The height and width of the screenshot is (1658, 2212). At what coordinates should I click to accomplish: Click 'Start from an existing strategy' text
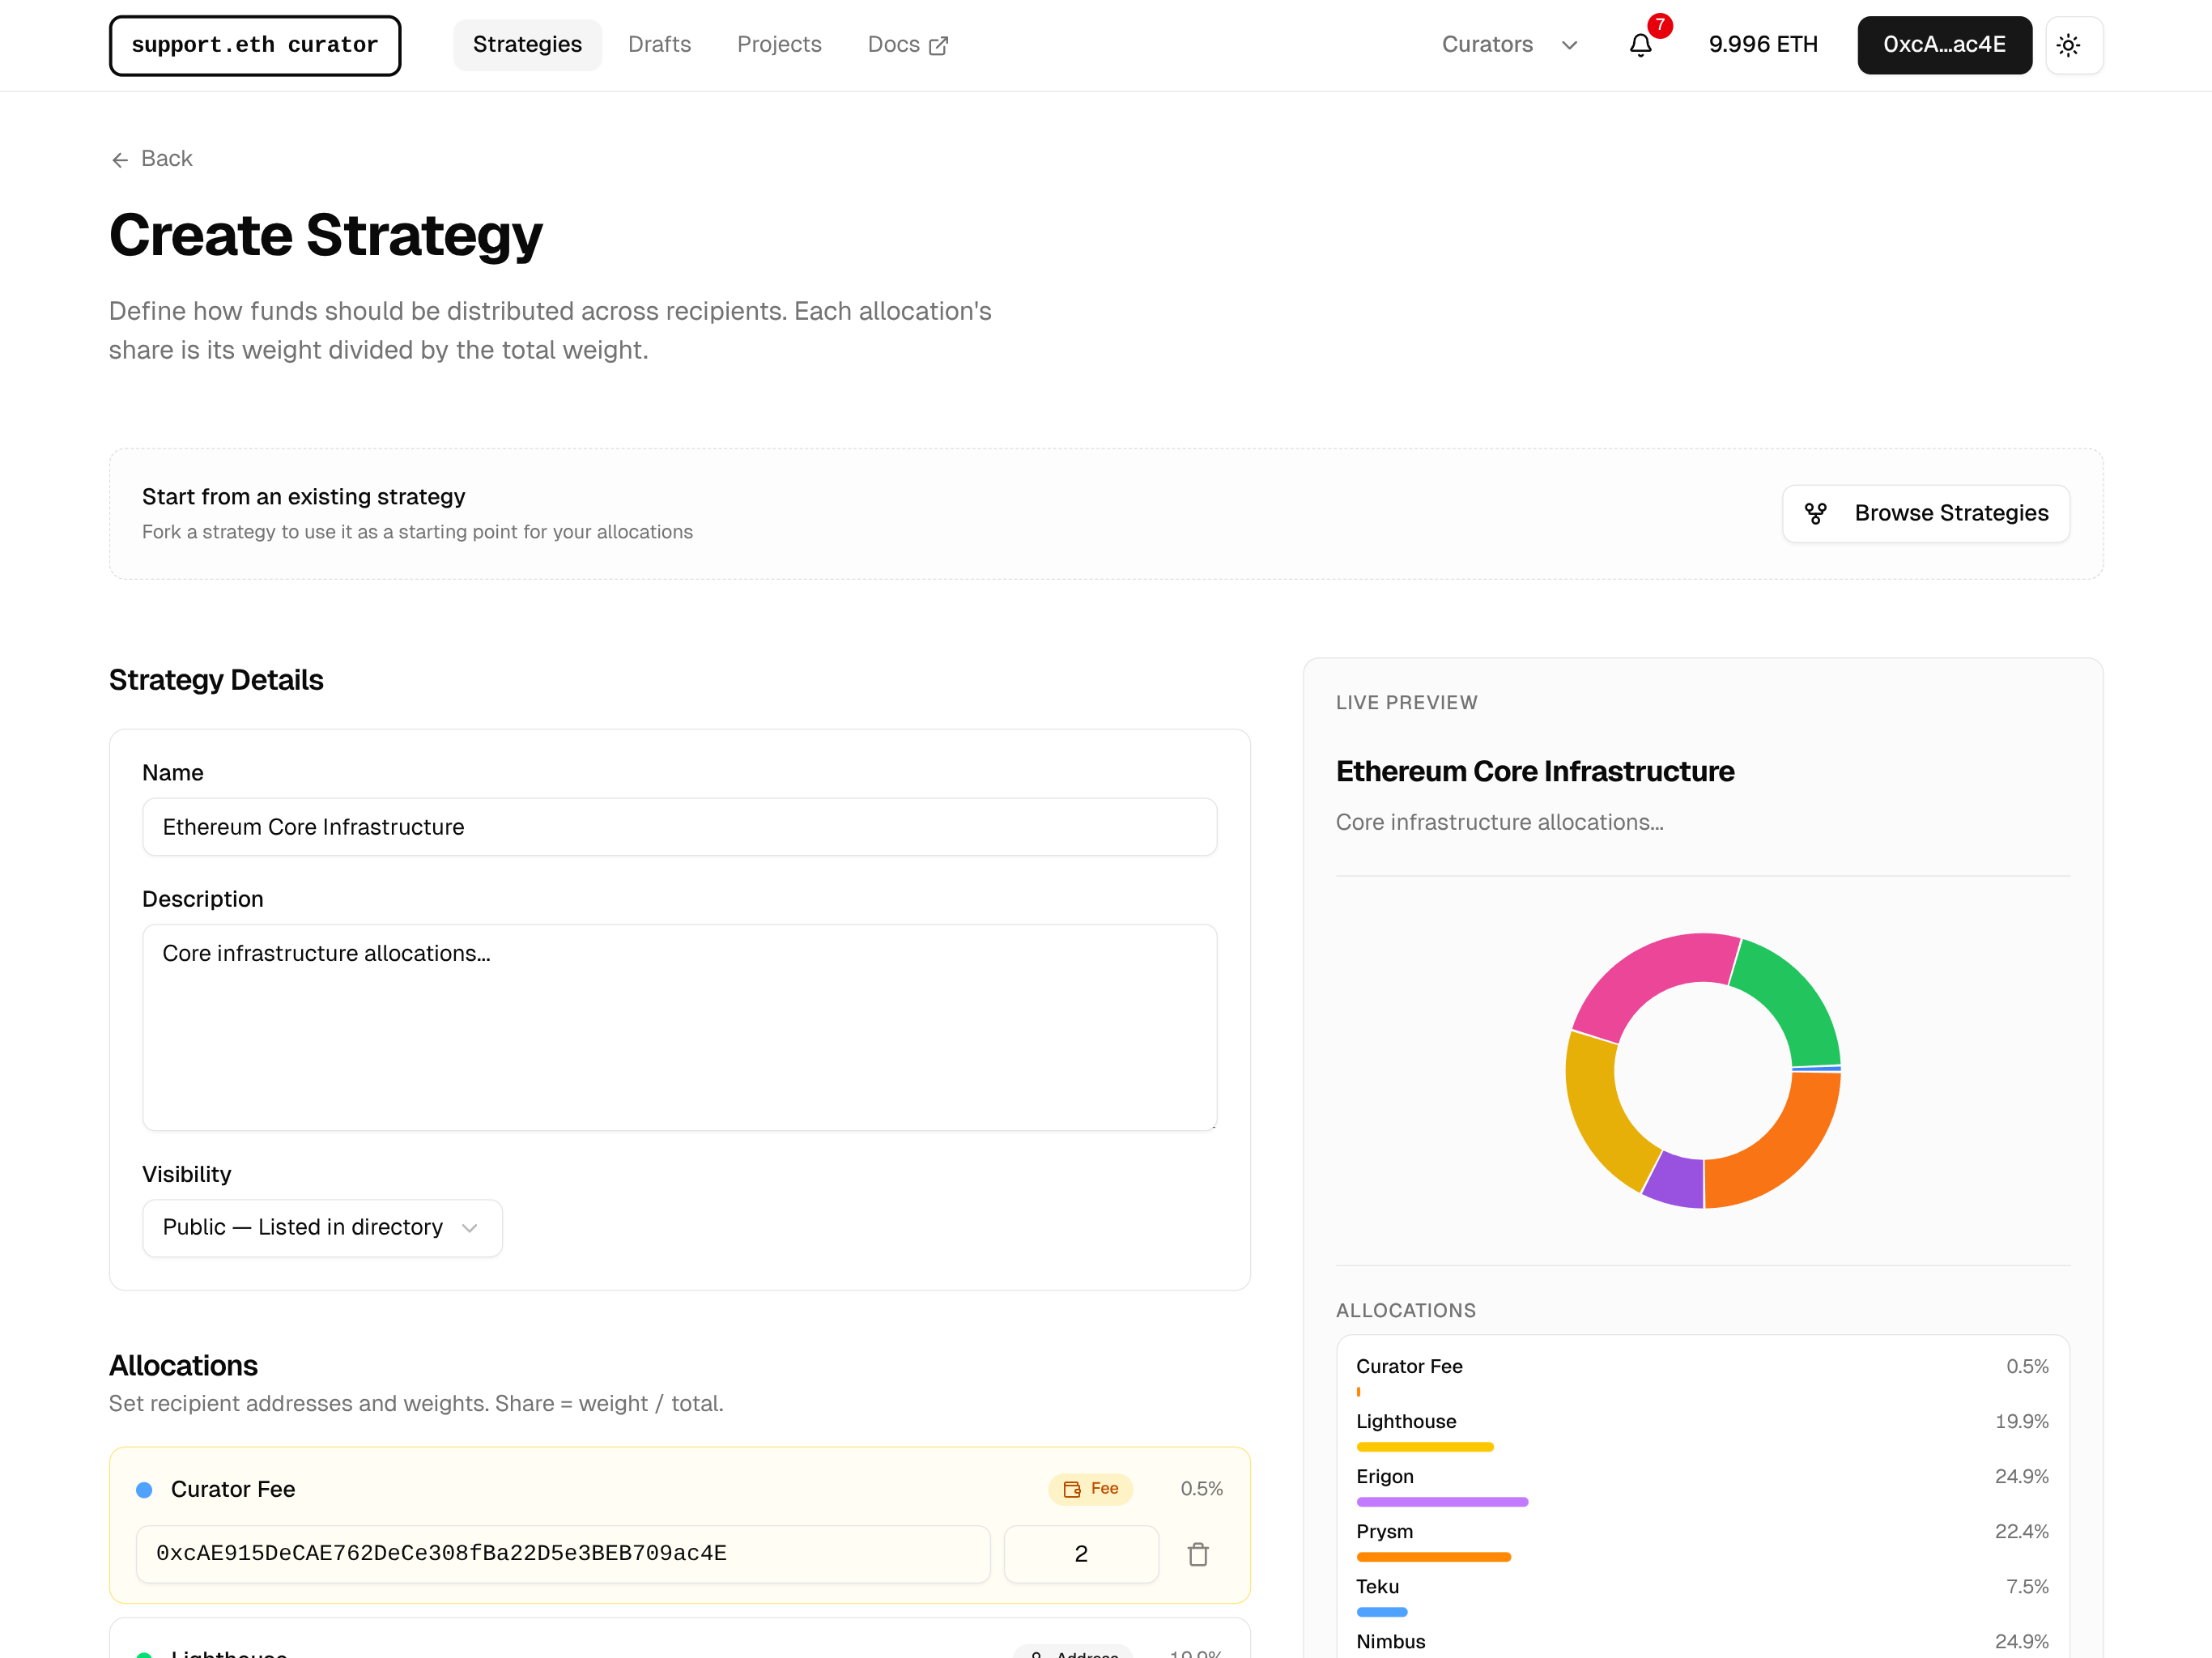click(303, 497)
